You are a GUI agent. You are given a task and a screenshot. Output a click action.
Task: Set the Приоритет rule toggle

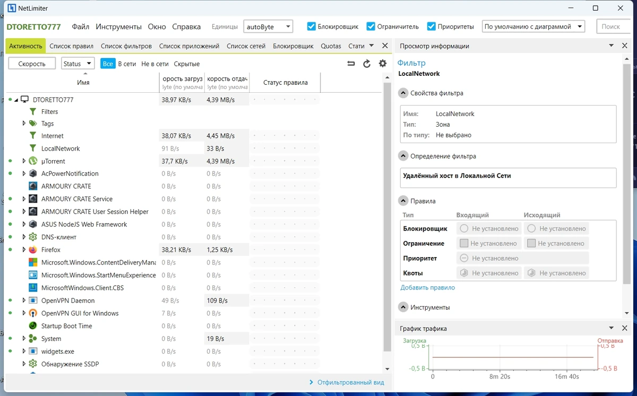[x=464, y=258]
